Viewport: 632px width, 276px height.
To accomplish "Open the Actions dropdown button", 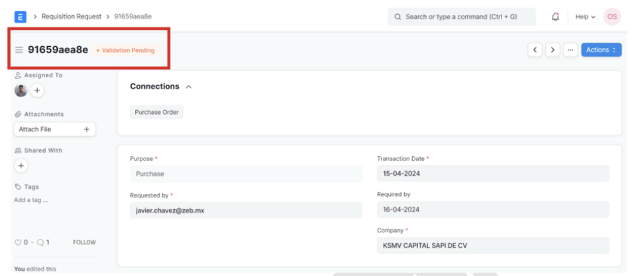I will pyautogui.click(x=601, y=50).
